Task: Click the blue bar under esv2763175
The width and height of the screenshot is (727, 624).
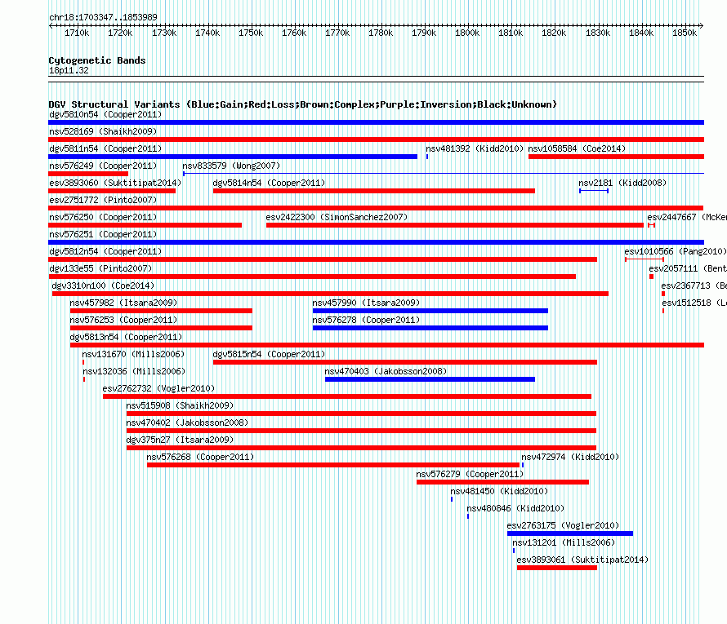Action: click(x=570, y=533)
